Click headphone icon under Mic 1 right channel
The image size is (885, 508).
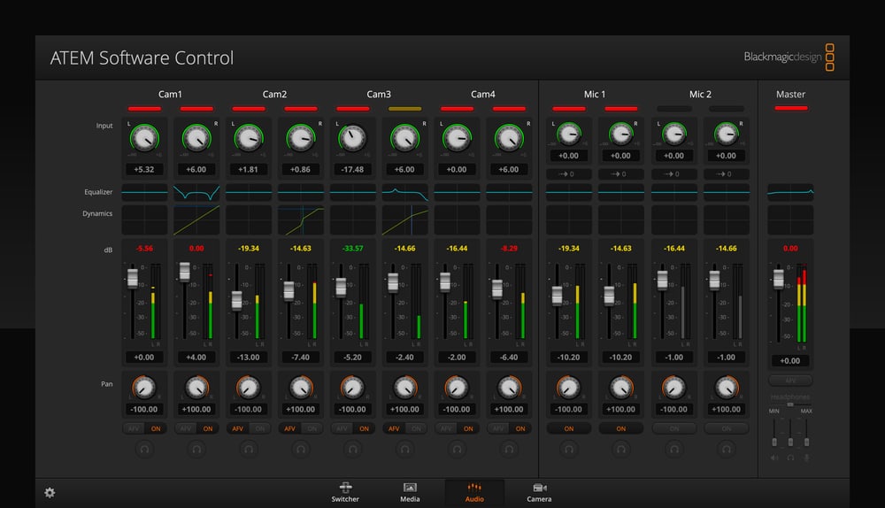tap(621, 450)
